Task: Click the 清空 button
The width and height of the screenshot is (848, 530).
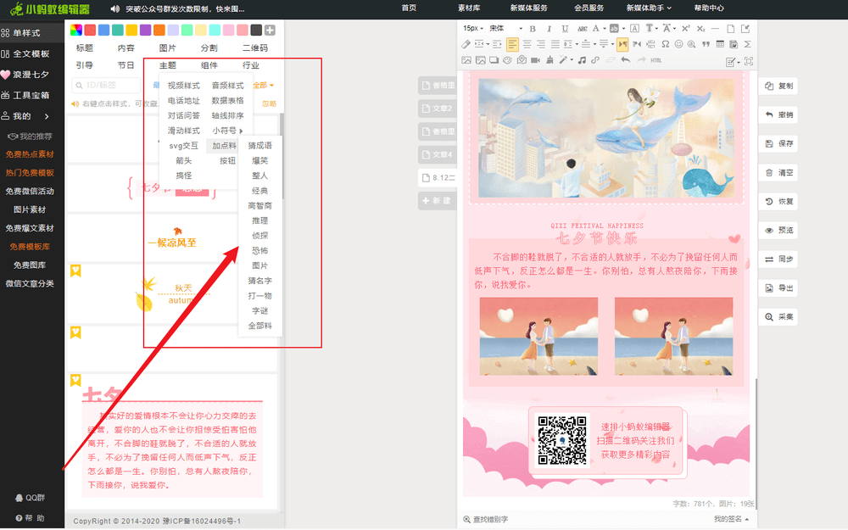Action: pos(778,172)
